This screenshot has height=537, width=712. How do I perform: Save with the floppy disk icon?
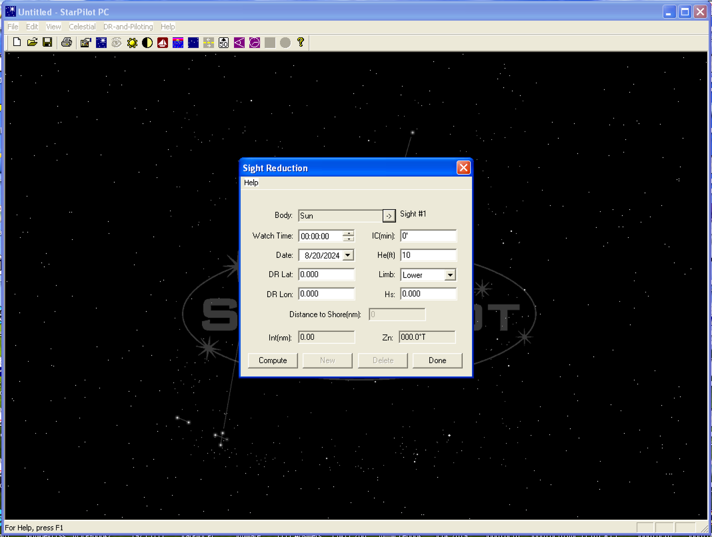point(47,42)
